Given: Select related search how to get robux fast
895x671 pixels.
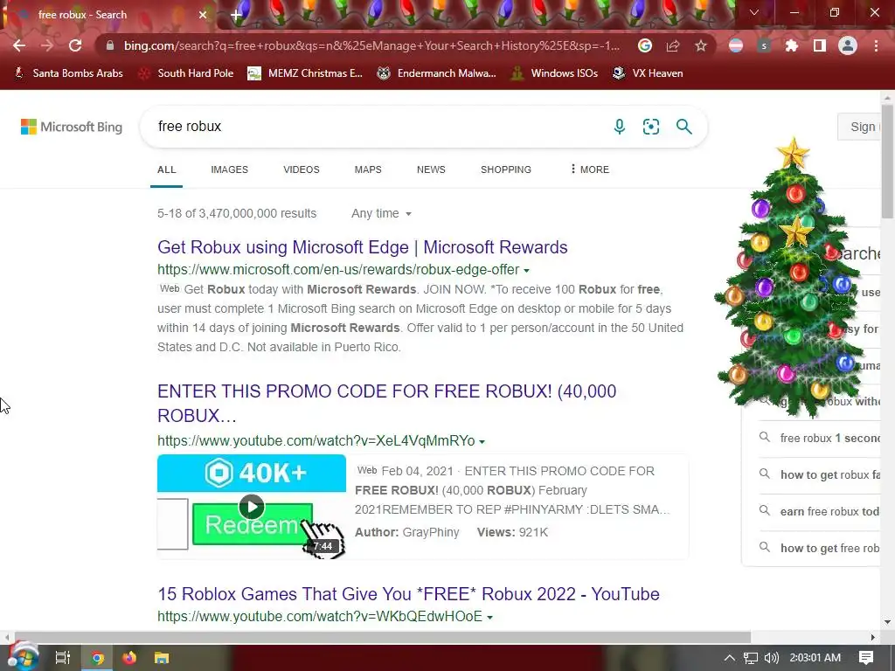Looking at the screenshot, I should [820, 474].
